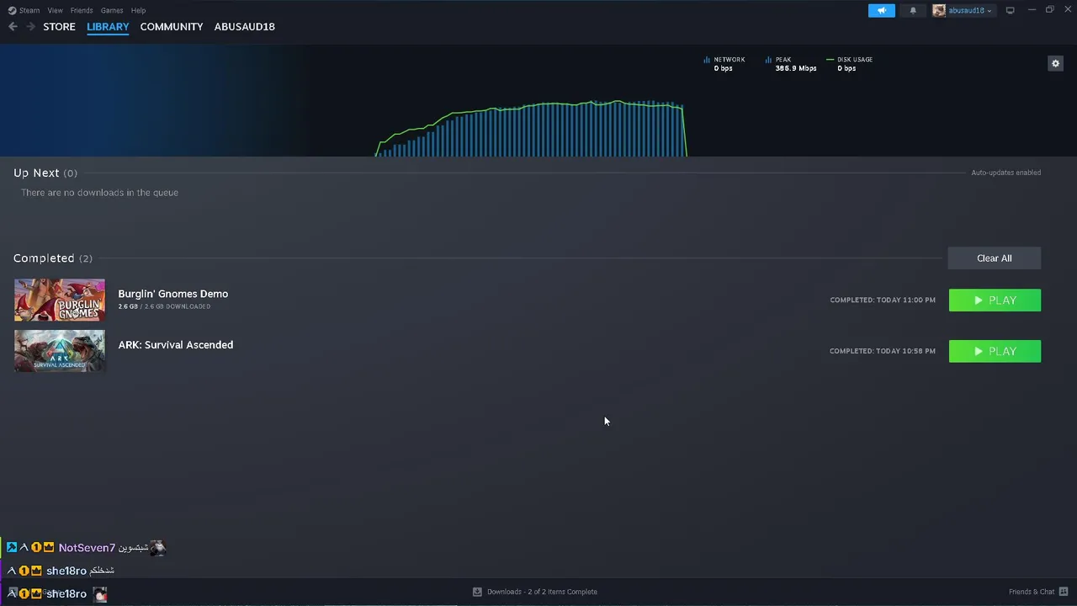Switch to the COMMUNITY tab

coord(172,27)
